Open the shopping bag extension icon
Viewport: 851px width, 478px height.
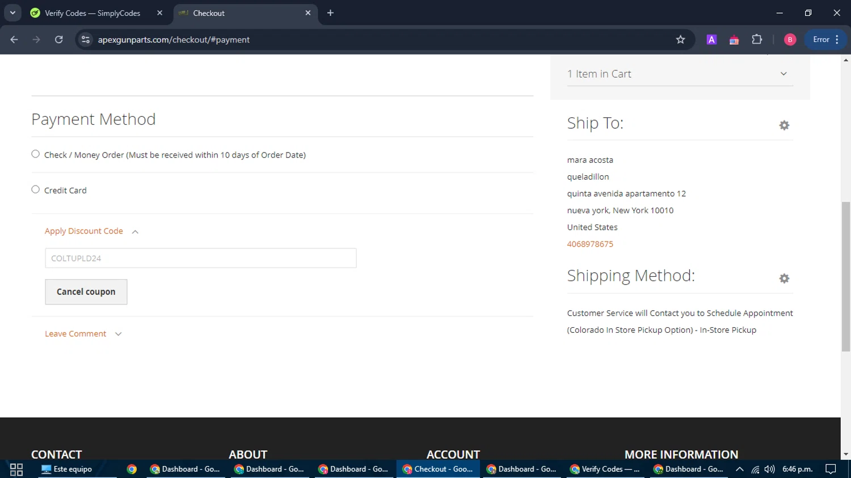tap(734, 40)
